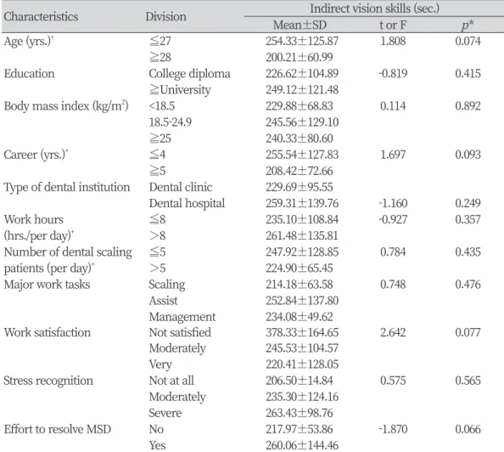This screenshot has width=504, height=452.
Task: Click the value '249.12±121.48'
Action: coord(302,90)
